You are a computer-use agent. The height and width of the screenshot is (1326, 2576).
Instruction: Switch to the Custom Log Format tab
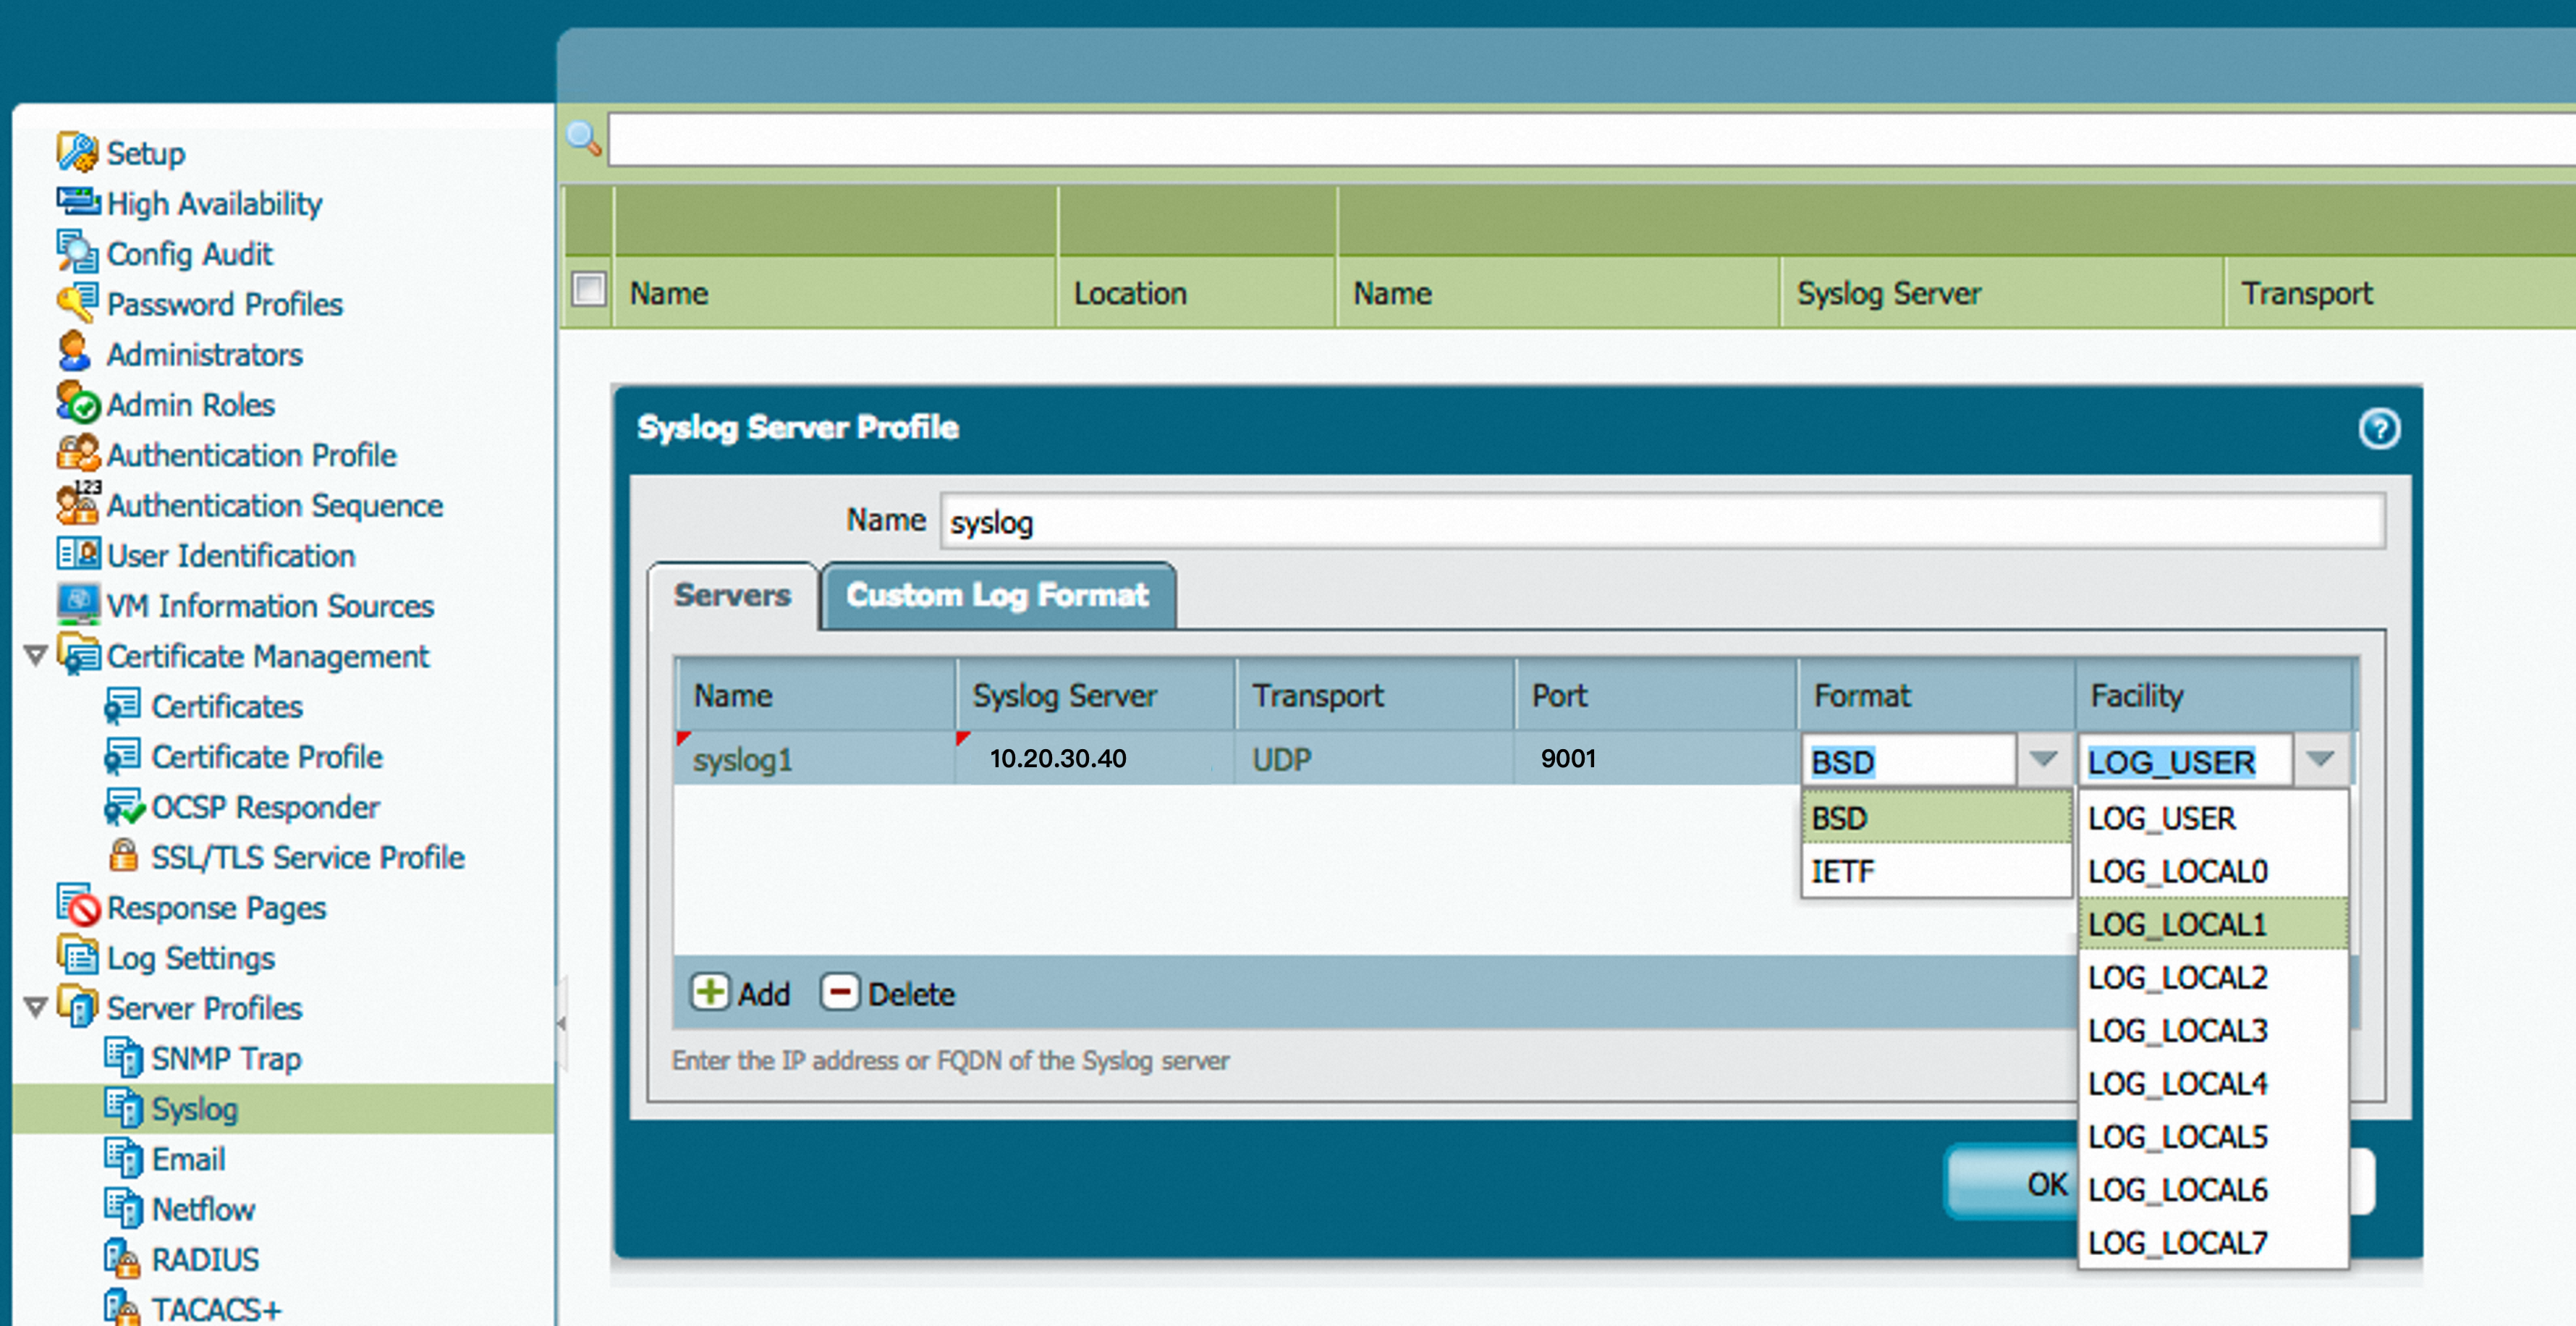[x=998, y=595]
